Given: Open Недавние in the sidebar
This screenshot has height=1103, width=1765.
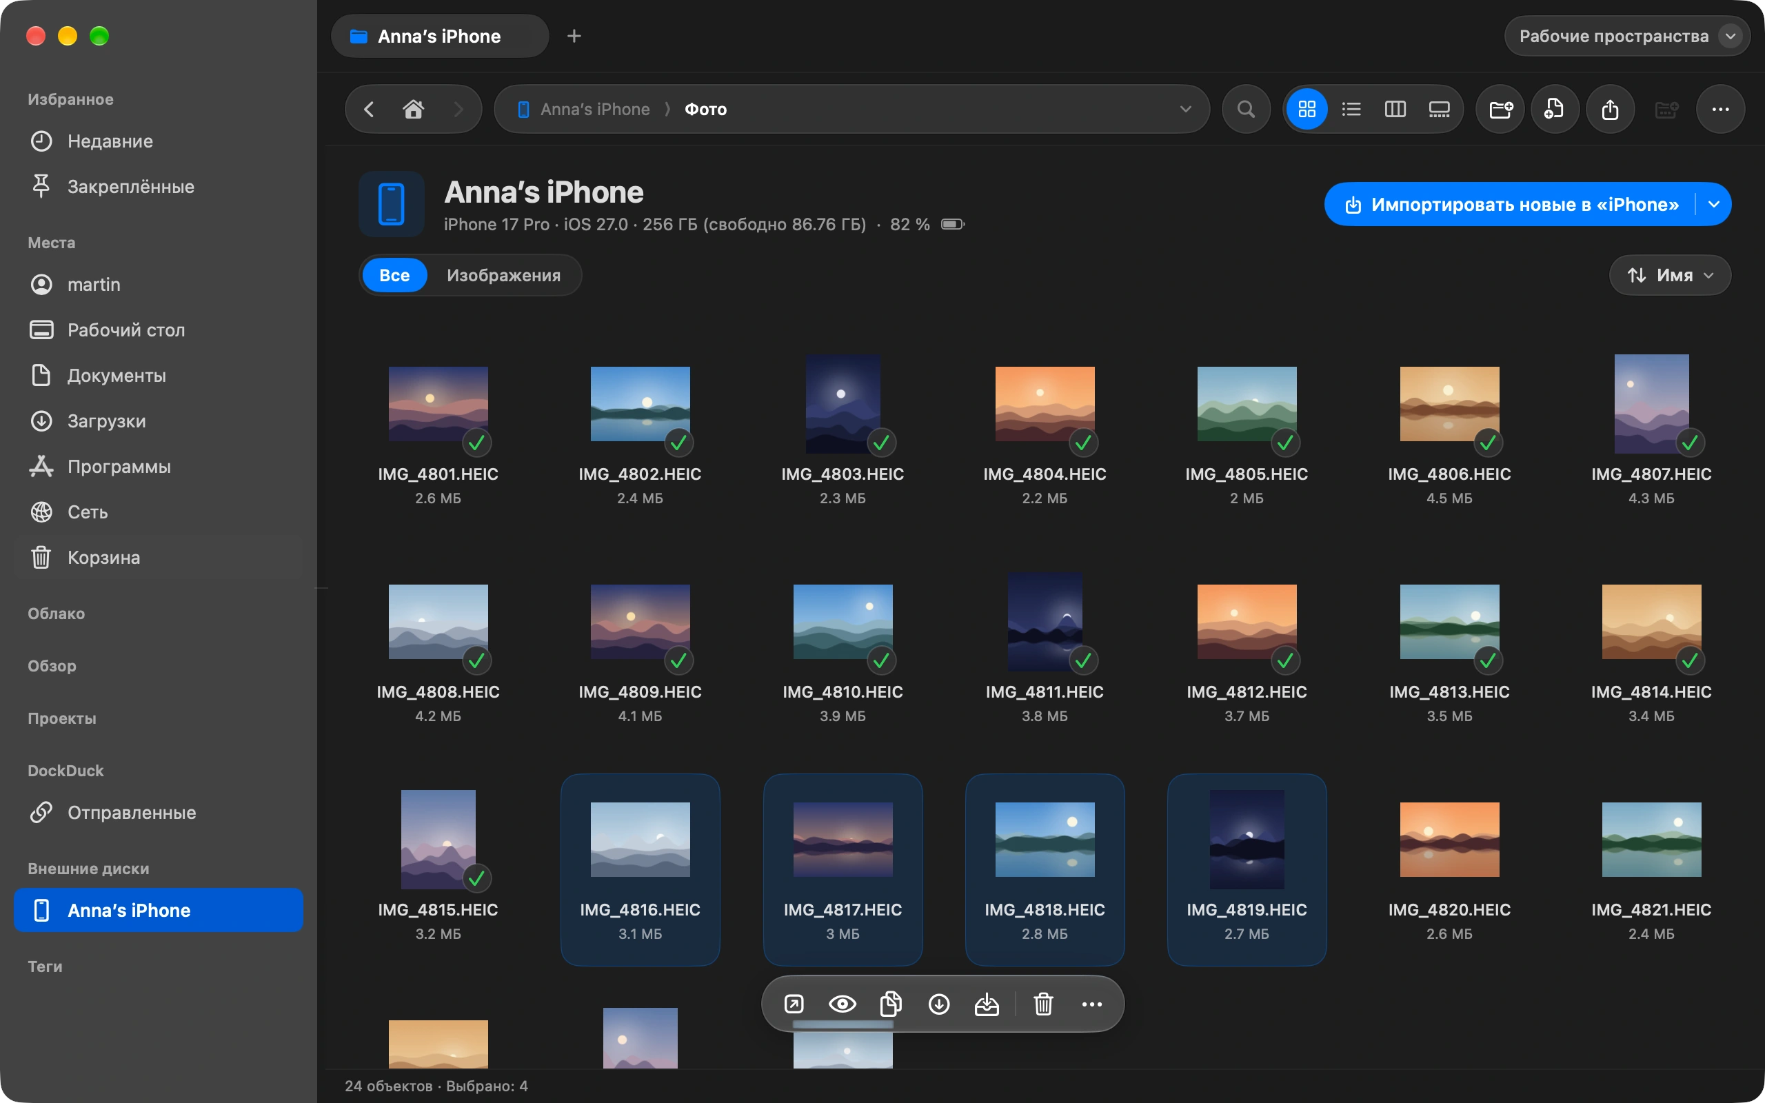Looking at the screenshot, I should (159, 141).
